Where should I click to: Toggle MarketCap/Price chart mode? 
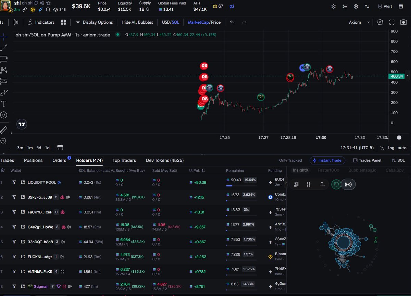click(204, 22)
